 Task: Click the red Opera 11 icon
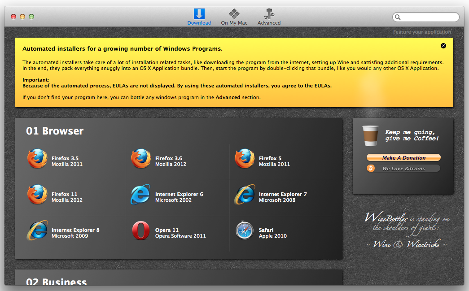(x=141, y=230)
